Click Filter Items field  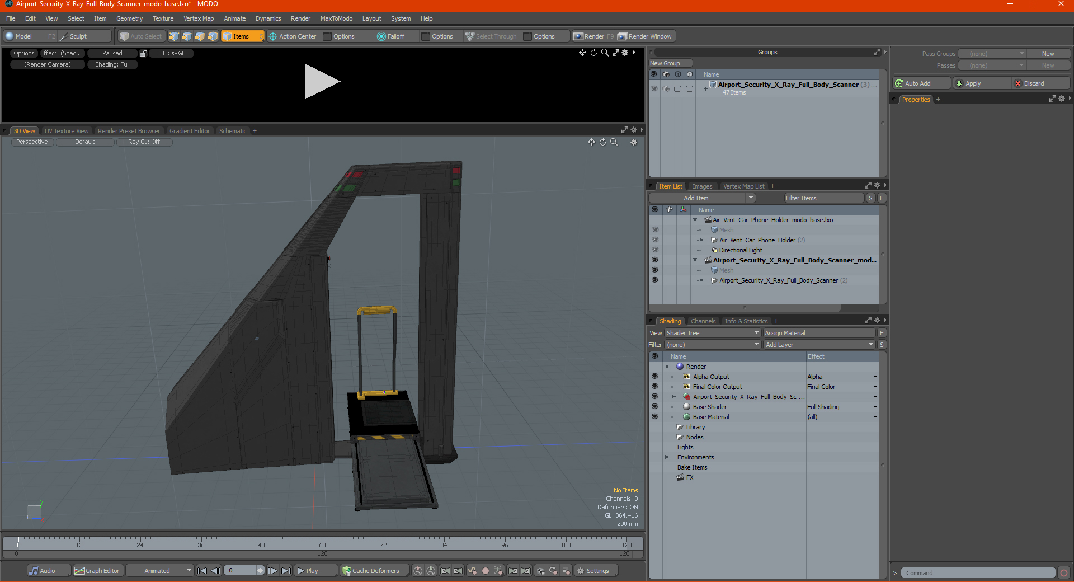pos(824,198)
